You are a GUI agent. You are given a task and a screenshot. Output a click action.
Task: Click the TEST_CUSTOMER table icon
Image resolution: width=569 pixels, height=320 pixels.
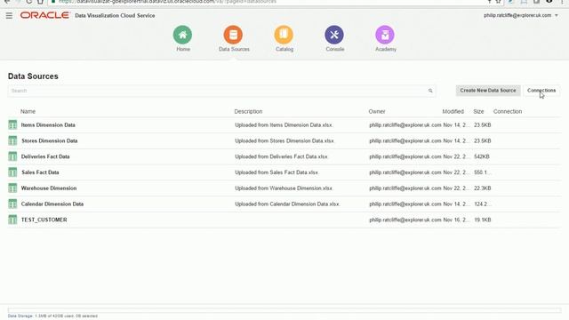(12, 220)
